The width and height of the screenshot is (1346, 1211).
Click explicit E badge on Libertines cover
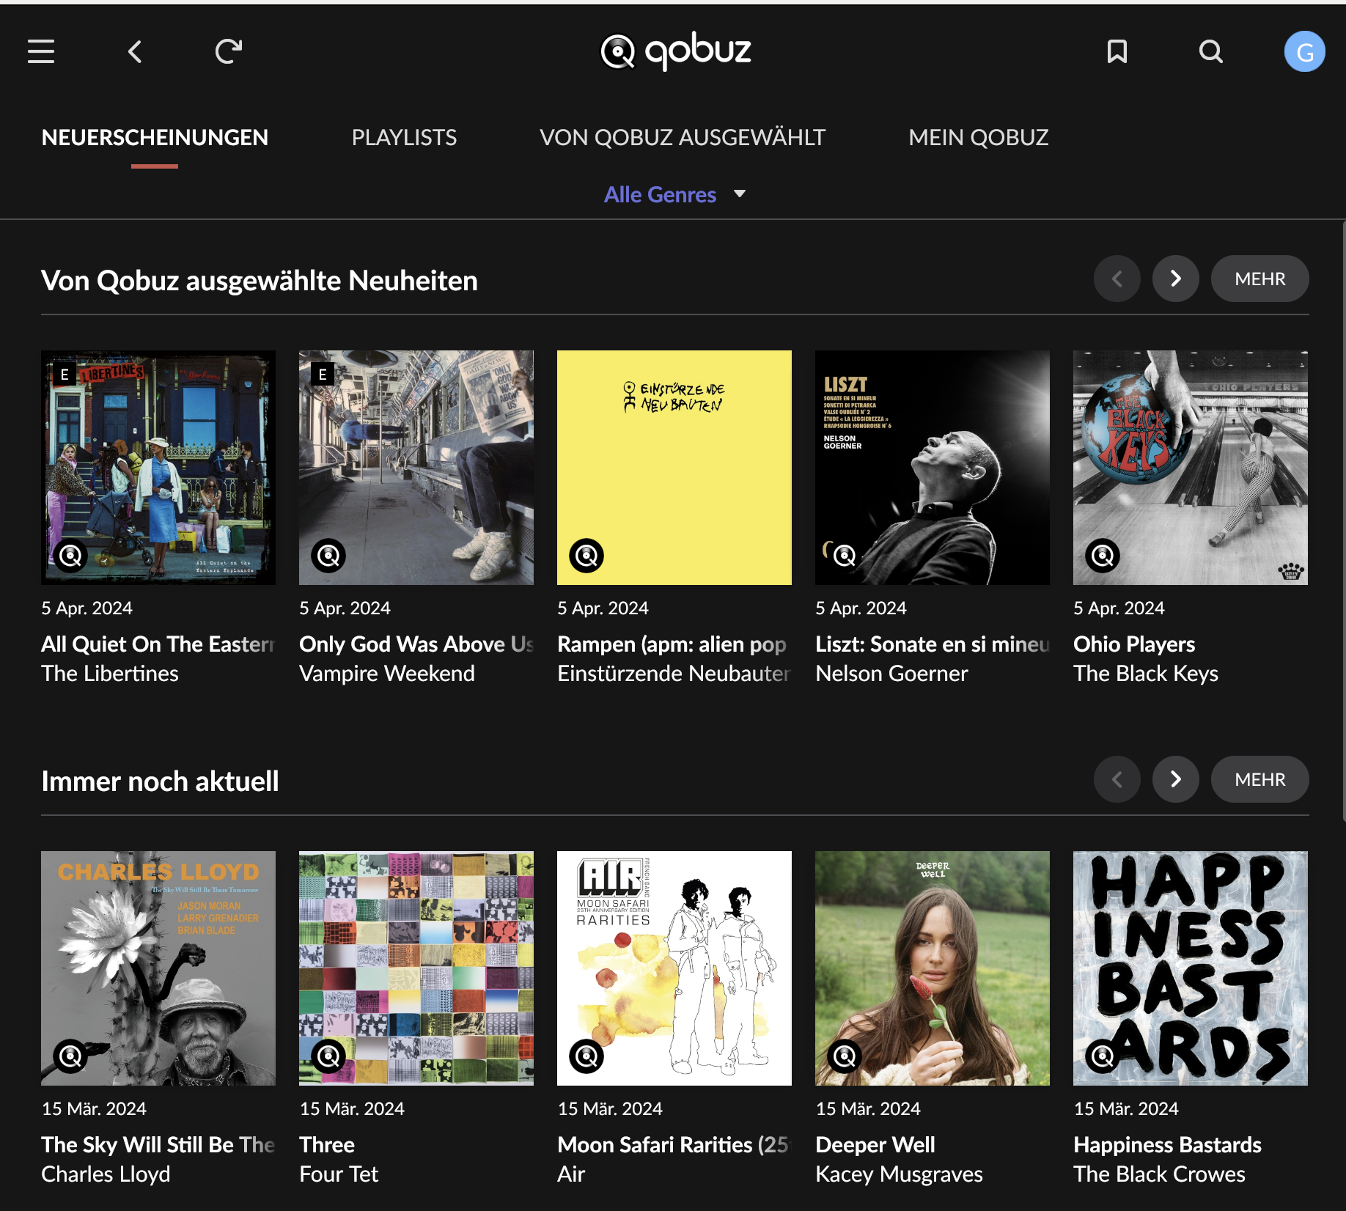tap(65, 375)
